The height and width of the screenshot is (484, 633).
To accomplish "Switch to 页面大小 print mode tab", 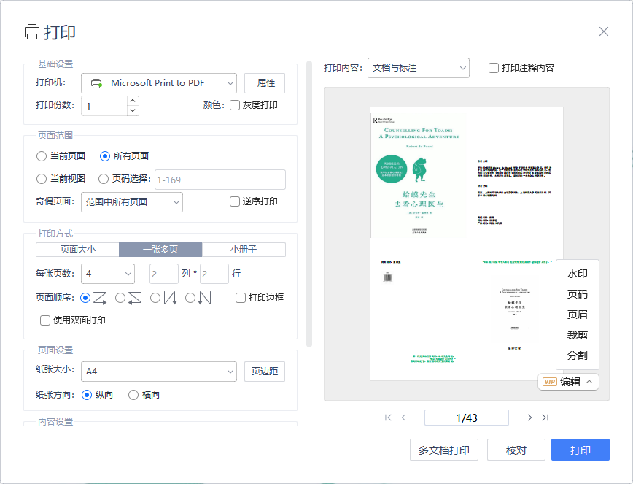I will 77,250.
